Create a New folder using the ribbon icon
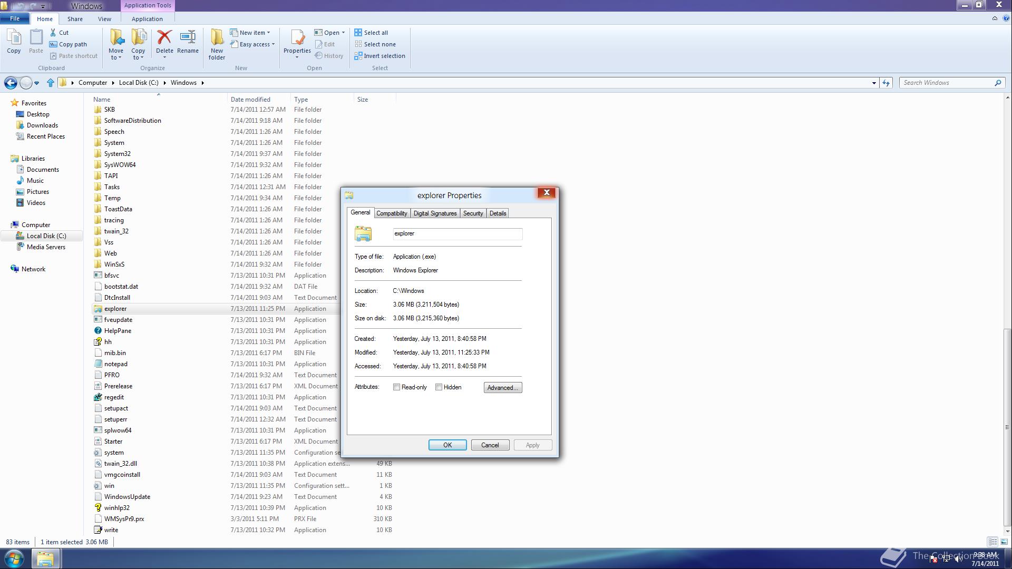This screenshot has width=1012, height=569. 216,43
